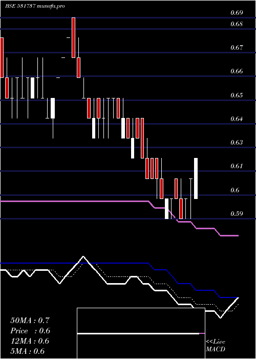The width and height of the screenshot is (256, 359).
Task: Click the 0.69 price axis label
Action: [237, 13]
